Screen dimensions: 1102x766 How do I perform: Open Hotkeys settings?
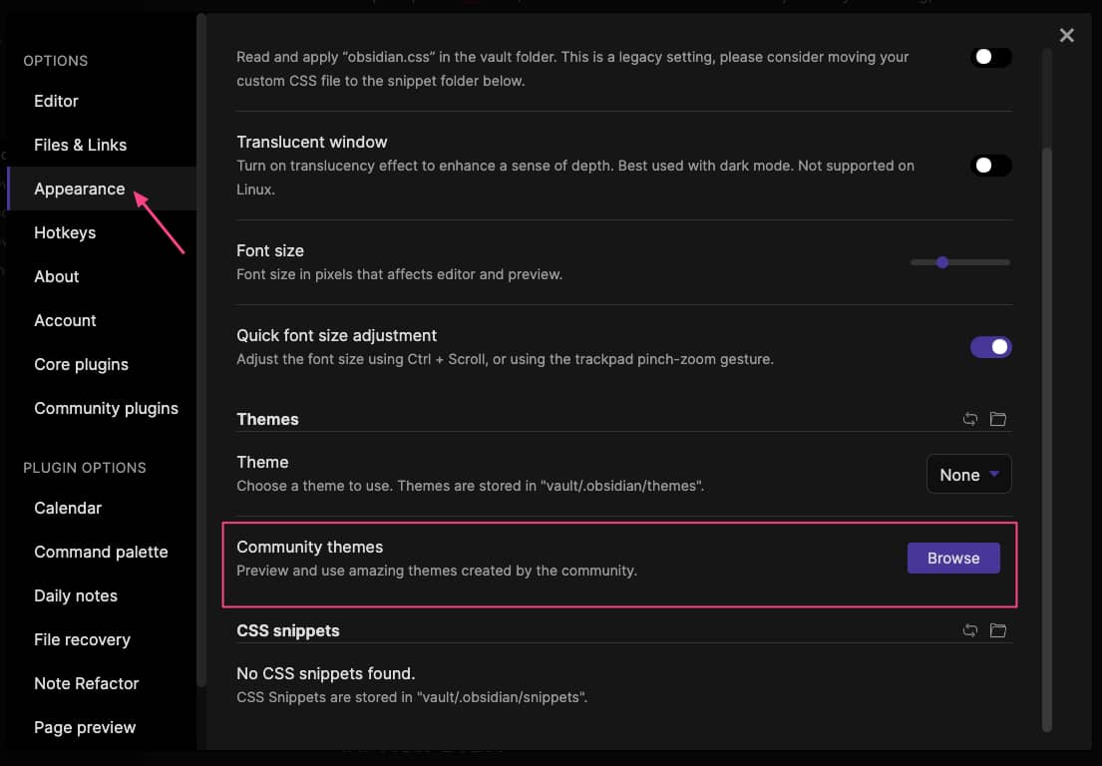pos(101,232)
